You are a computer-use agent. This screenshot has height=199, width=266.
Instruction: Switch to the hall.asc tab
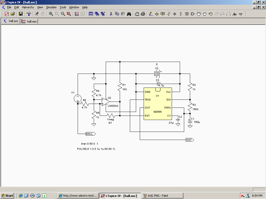point(11,21)
